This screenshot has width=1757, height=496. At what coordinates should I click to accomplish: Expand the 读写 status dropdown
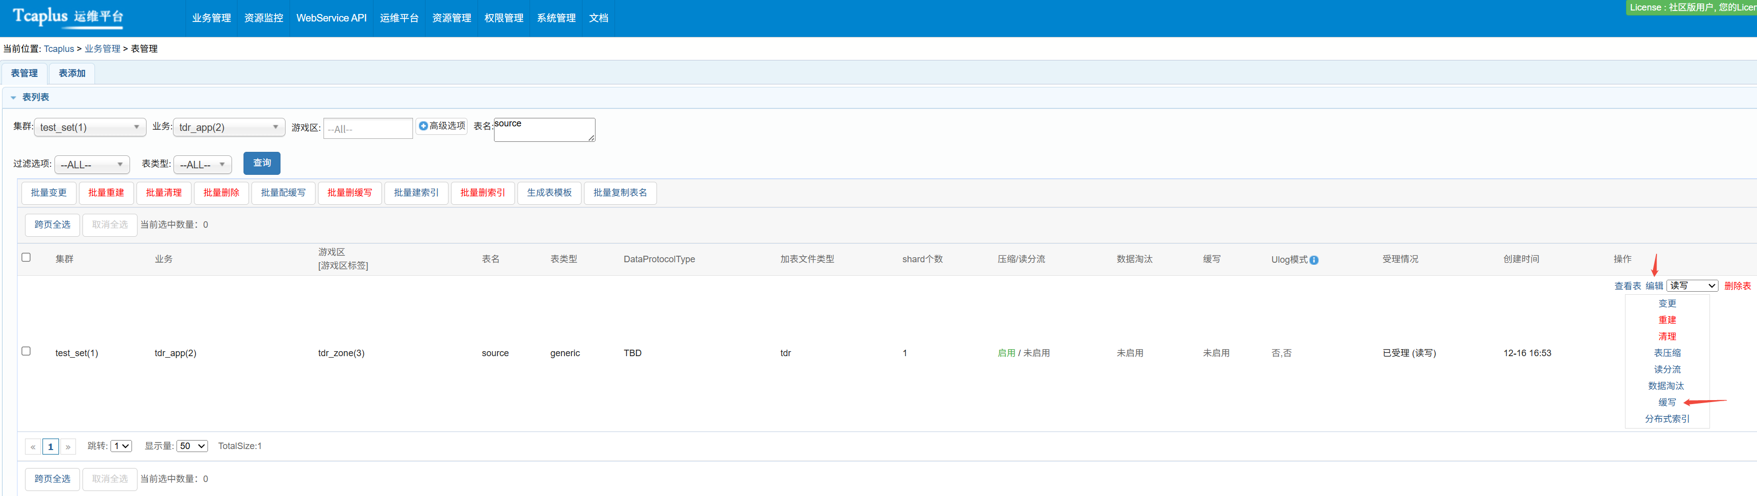click(1691, 286)
